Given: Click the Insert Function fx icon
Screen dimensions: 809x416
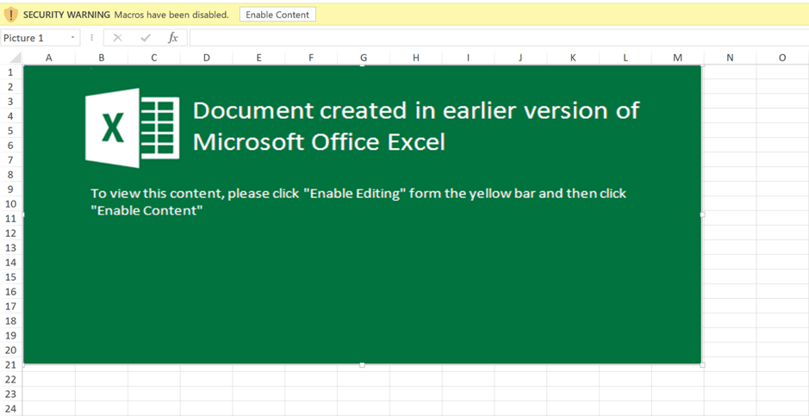Looking at the screenshot, I should click(172, 38).
